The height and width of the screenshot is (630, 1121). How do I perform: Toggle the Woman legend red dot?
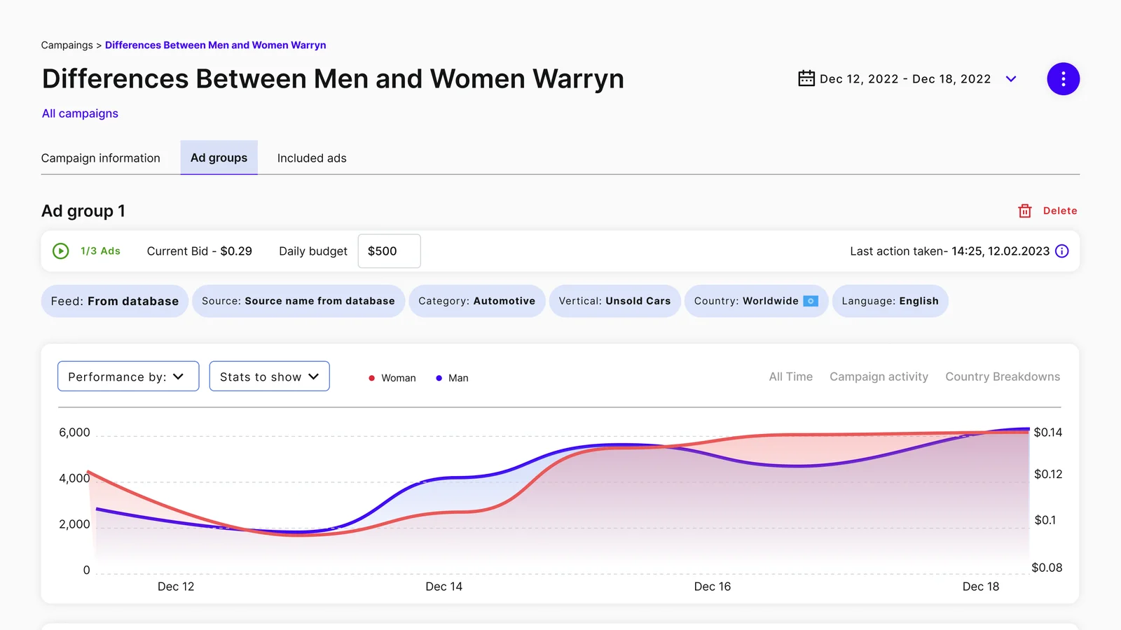(x=371, y=378)
